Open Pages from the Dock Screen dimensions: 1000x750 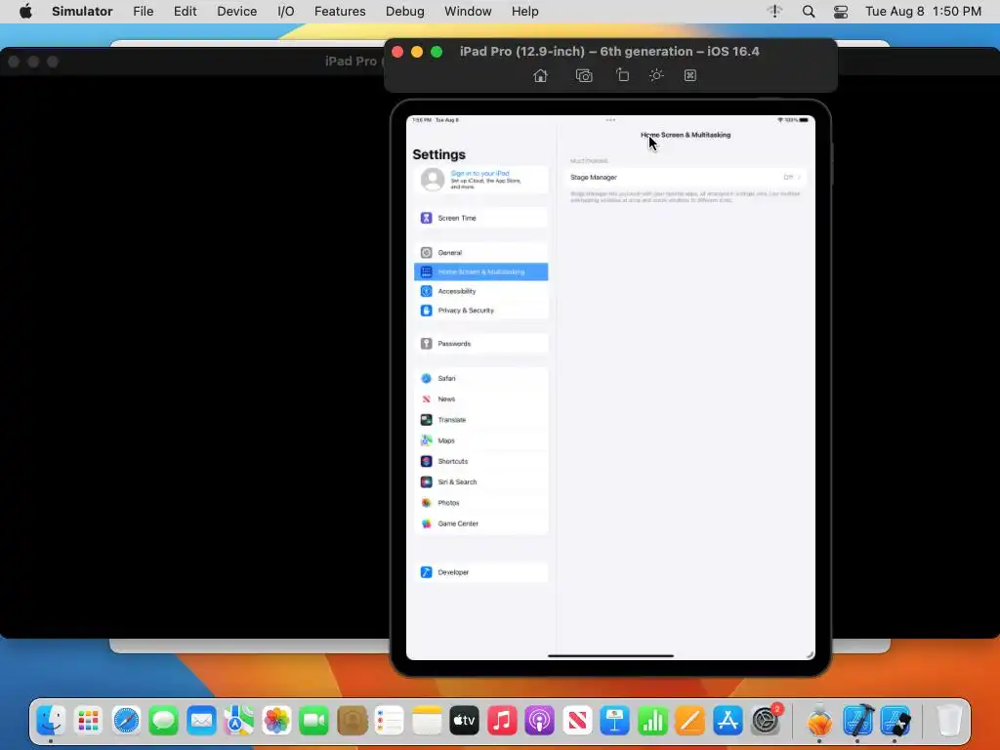690,721
